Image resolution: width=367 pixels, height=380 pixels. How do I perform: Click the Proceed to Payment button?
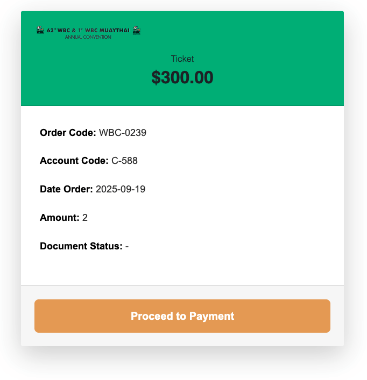coord(182,316)
